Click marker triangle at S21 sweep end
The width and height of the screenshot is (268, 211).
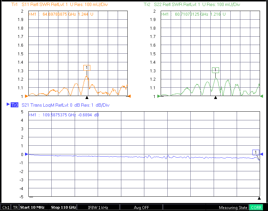(x=259, y=198)
